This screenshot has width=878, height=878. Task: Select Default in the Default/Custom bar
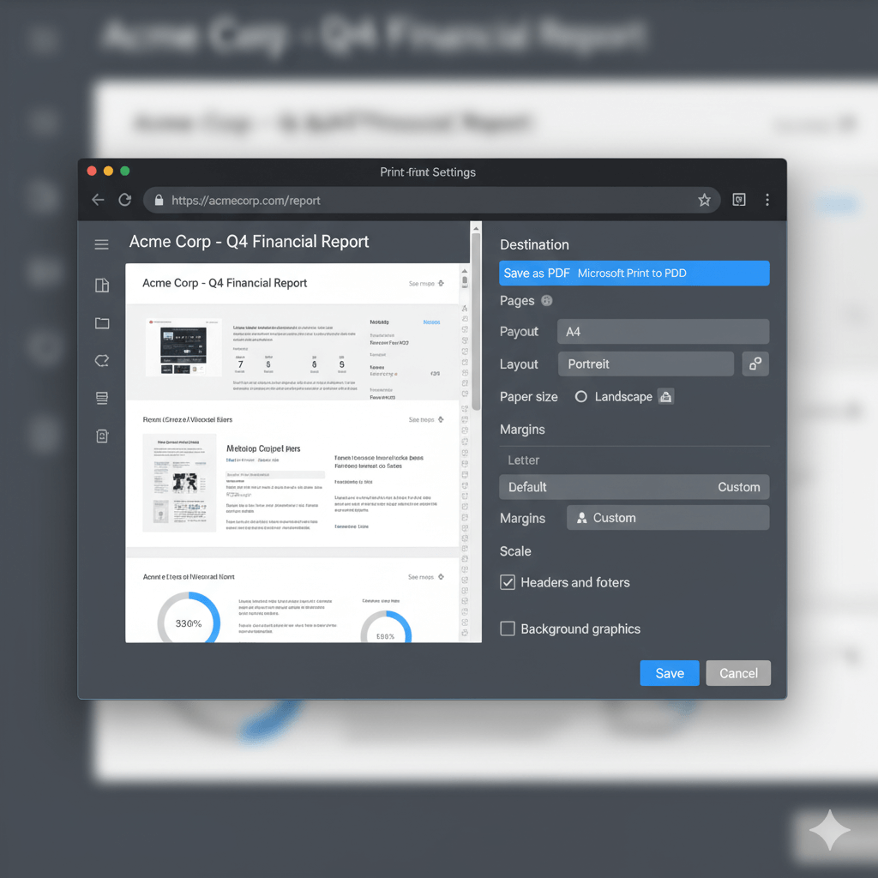(527, 487)
